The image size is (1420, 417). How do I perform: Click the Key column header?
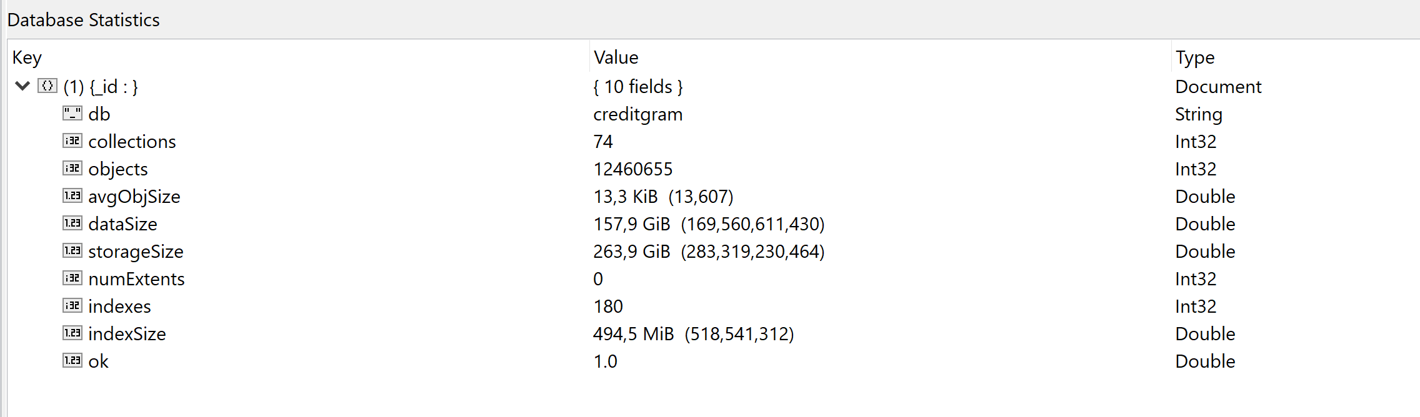(27, 57)
